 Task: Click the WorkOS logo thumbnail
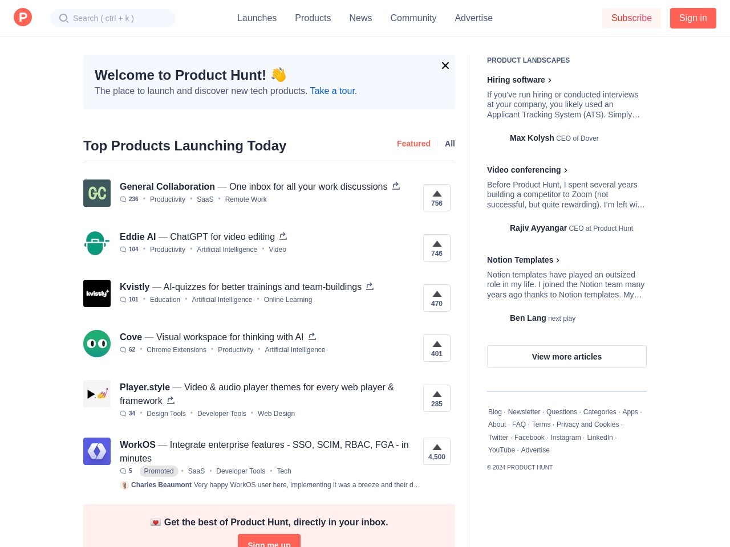(x=97, y=451)
